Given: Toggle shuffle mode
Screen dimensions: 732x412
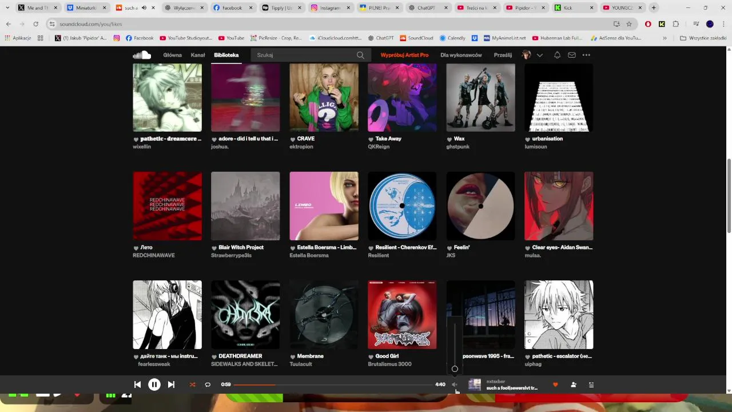Looking at the screenshot, I should pyautogui.click(x=192, y=385).
